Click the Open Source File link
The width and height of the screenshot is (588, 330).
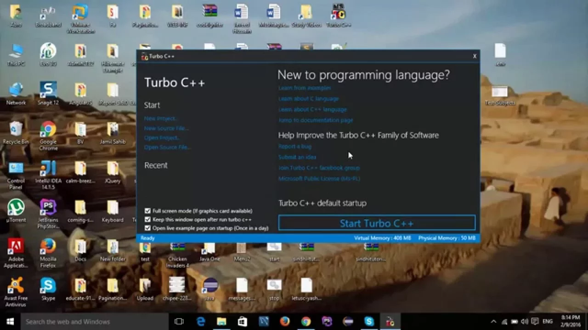(167, 147)
